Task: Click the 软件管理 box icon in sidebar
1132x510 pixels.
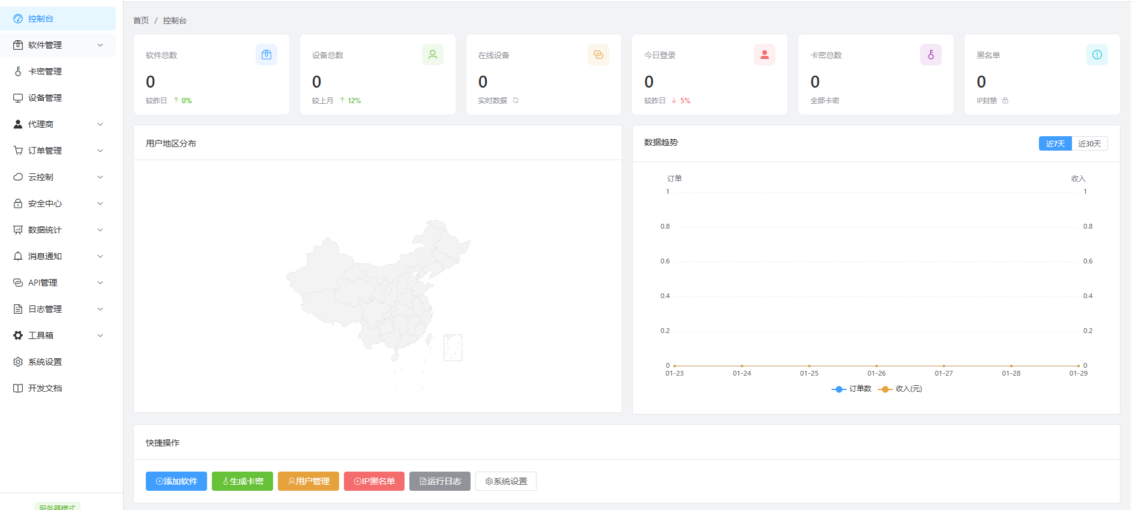Action: pos(18,45)
